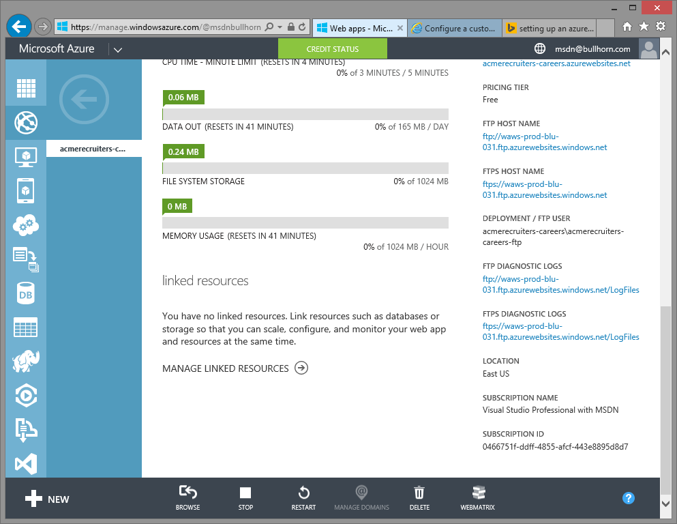The height and width of the screenshot is (524, 677).
Task: Click the scrollbar down arrow
Action: [x=665, y=504]
